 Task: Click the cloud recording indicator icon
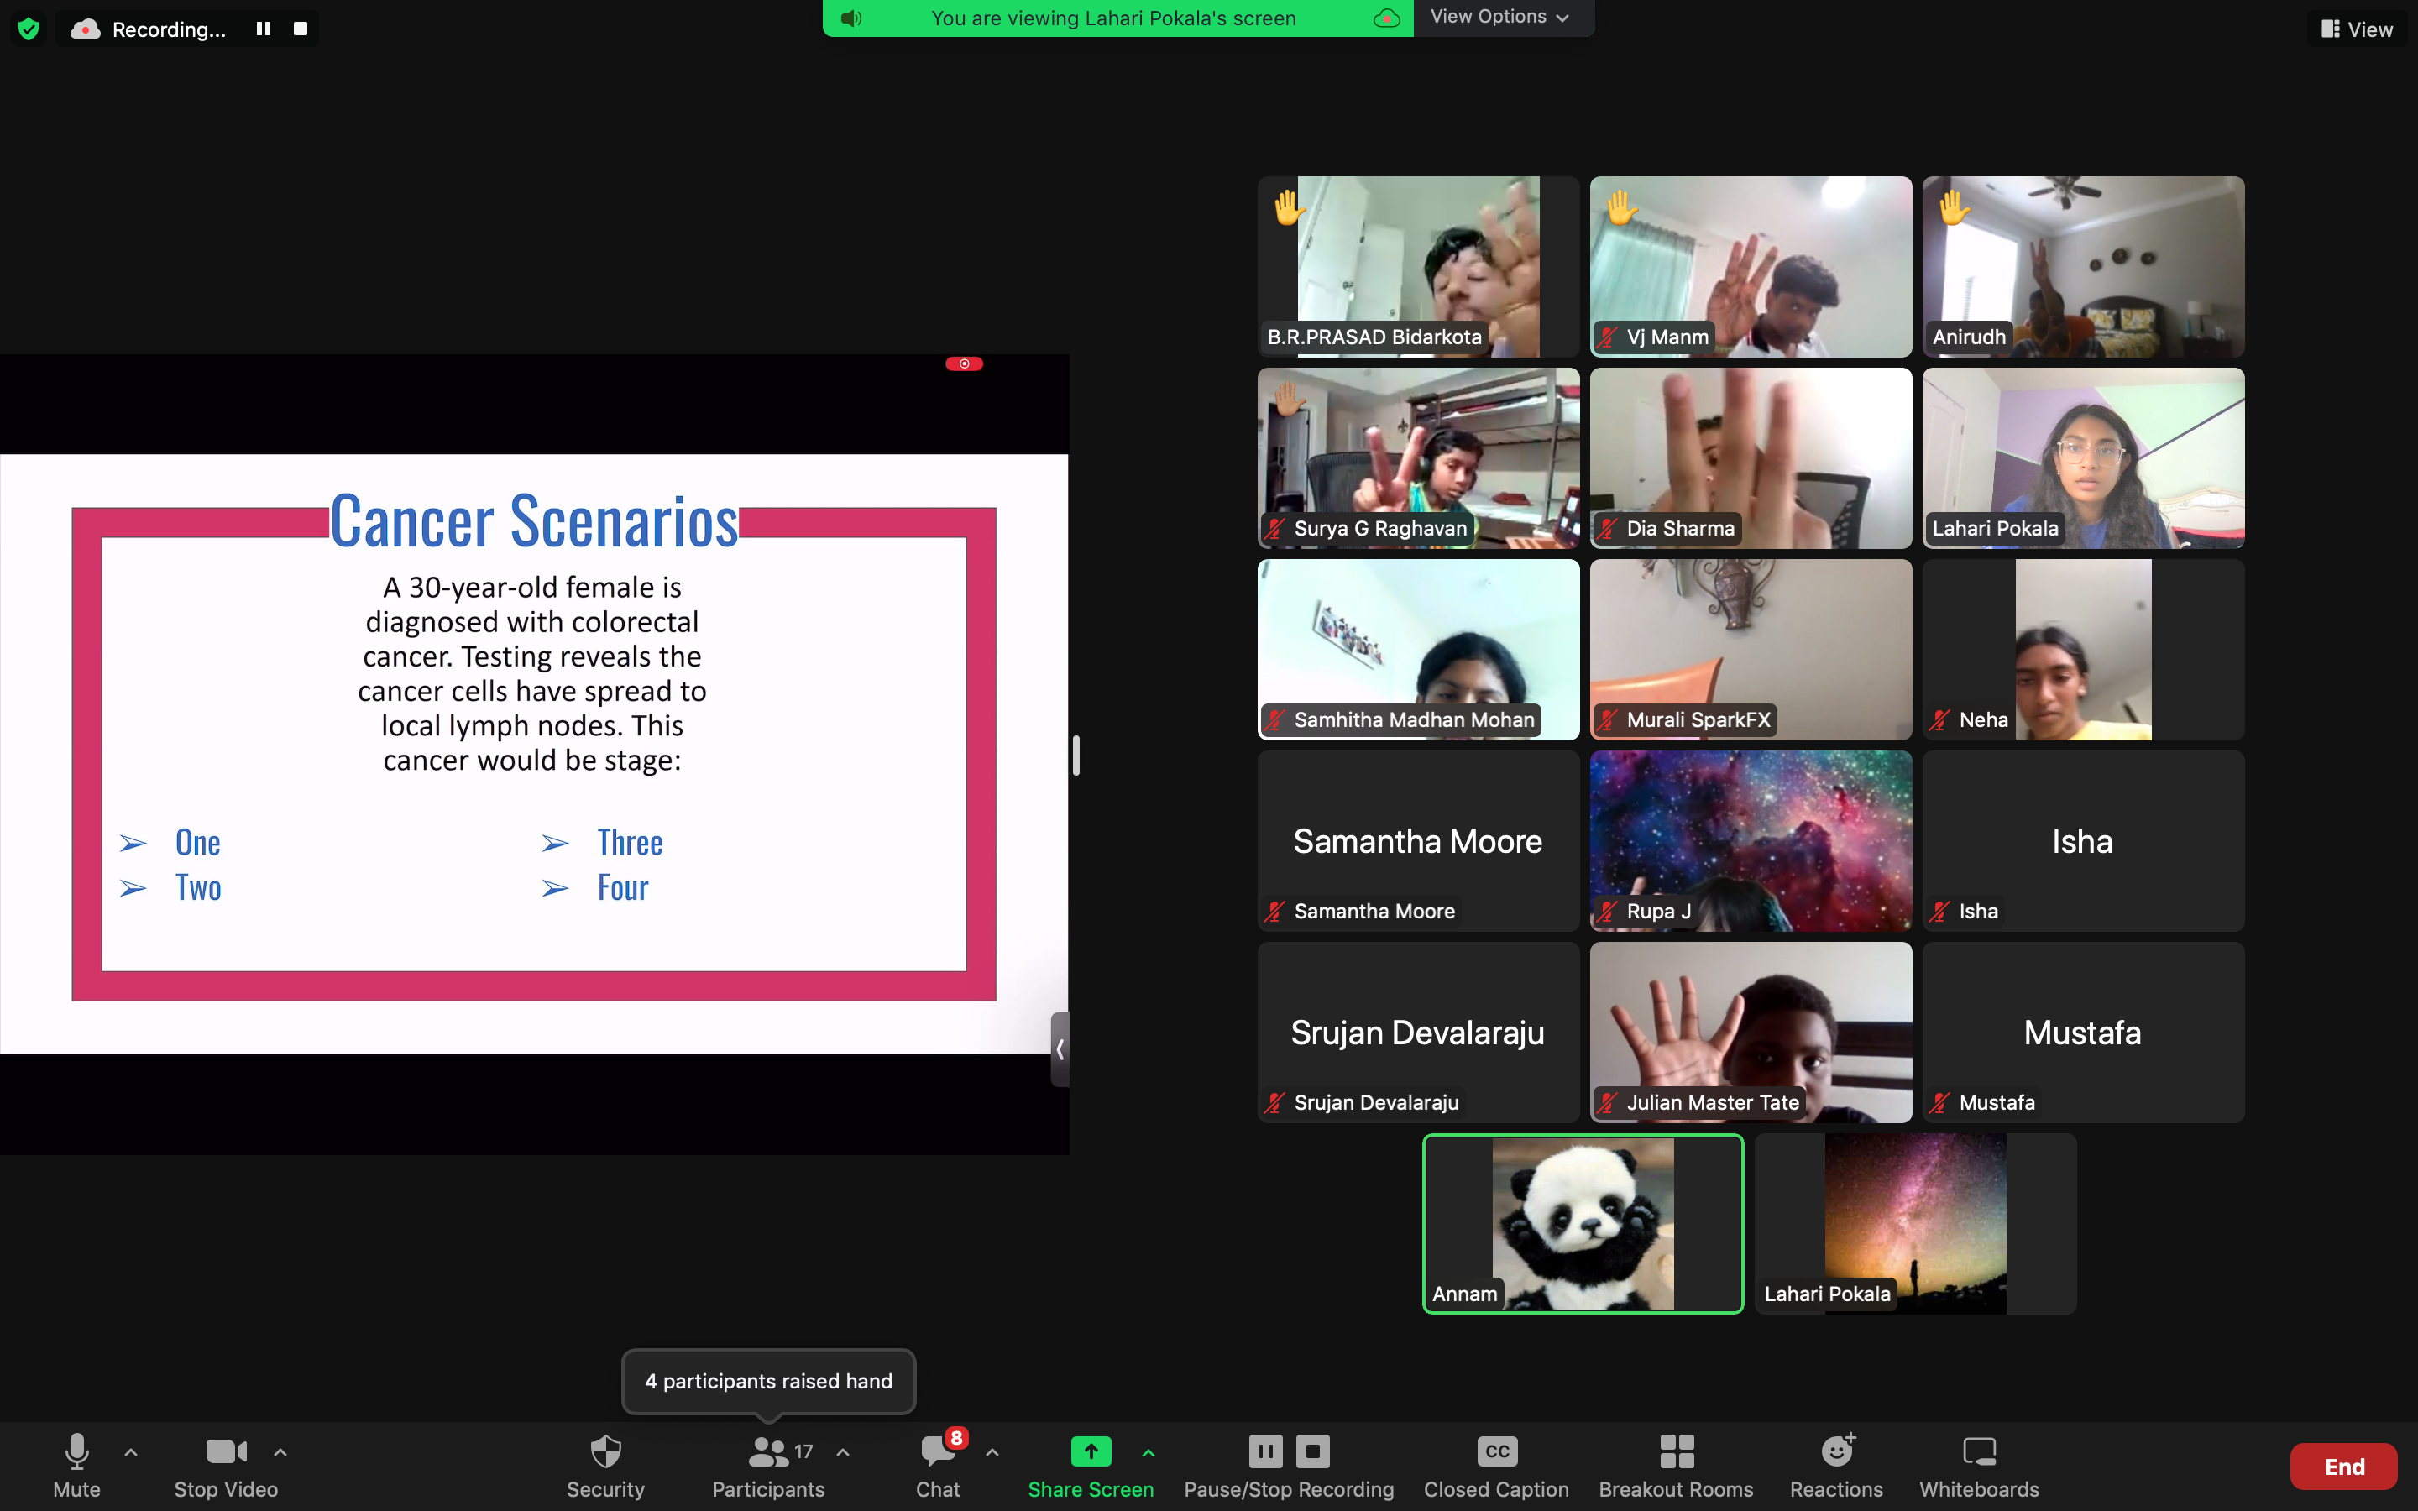(x=86, y=29)
